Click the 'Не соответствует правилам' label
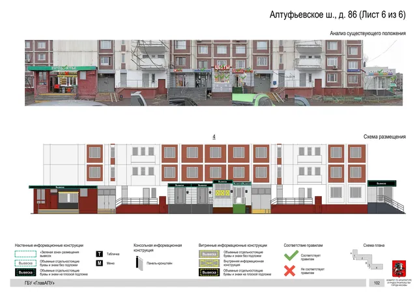417x295 pixels. point(313,271)
